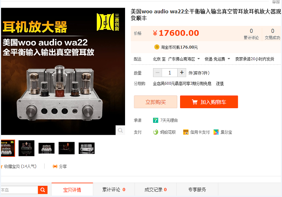Screen dimensions: 282x197
Task: Switch to the 成交记录 tab
Action: click(156, 190)
